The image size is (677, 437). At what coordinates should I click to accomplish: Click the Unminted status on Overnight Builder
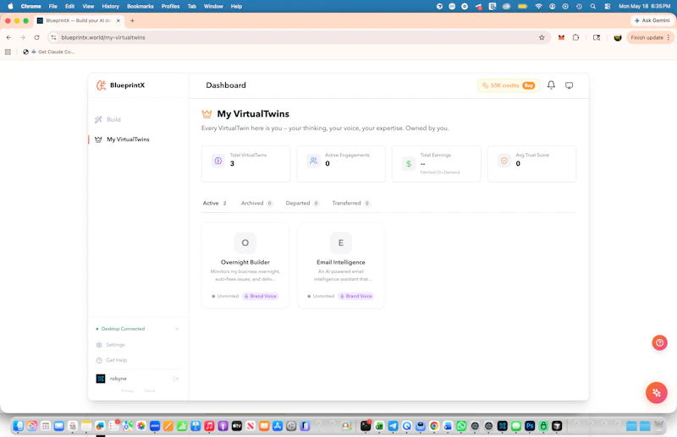[225, 296]
